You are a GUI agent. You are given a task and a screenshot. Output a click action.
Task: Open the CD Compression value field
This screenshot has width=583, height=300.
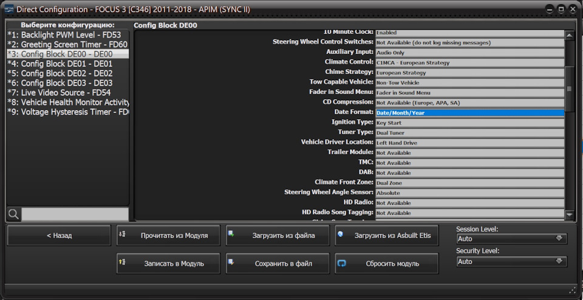[x=469, y=103]
